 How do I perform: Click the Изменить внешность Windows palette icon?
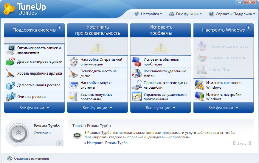tap(199, 85)
